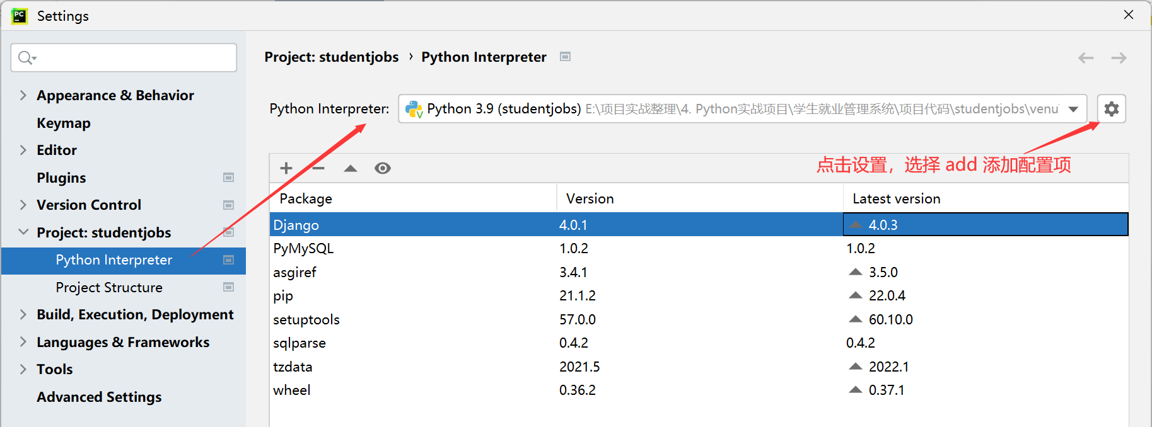Click the upgrade package triangle icon
This screenshot has width=1152, height=427.
click(x=351, y=168)
